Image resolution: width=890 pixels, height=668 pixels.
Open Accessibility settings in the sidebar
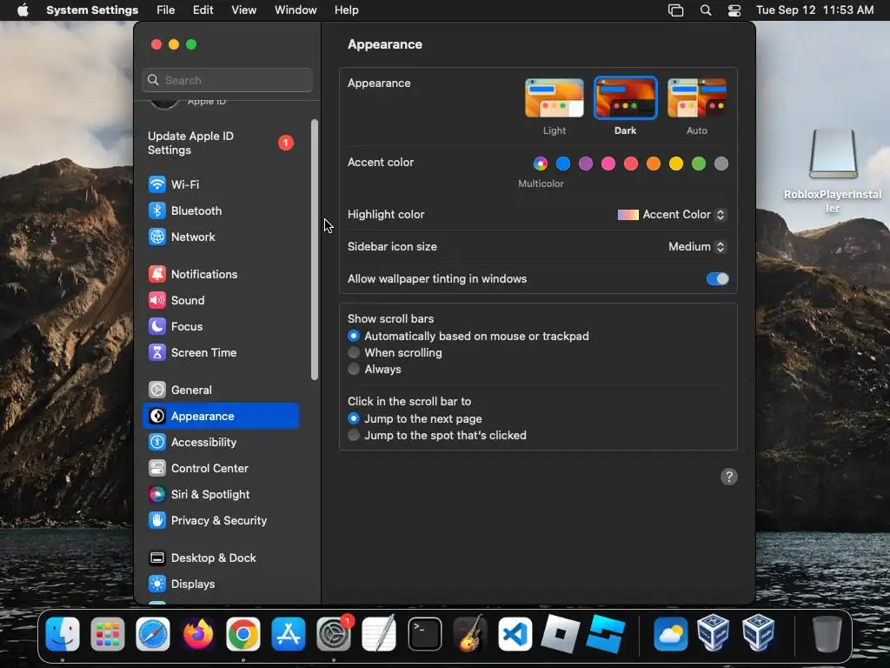coord(220,443)
